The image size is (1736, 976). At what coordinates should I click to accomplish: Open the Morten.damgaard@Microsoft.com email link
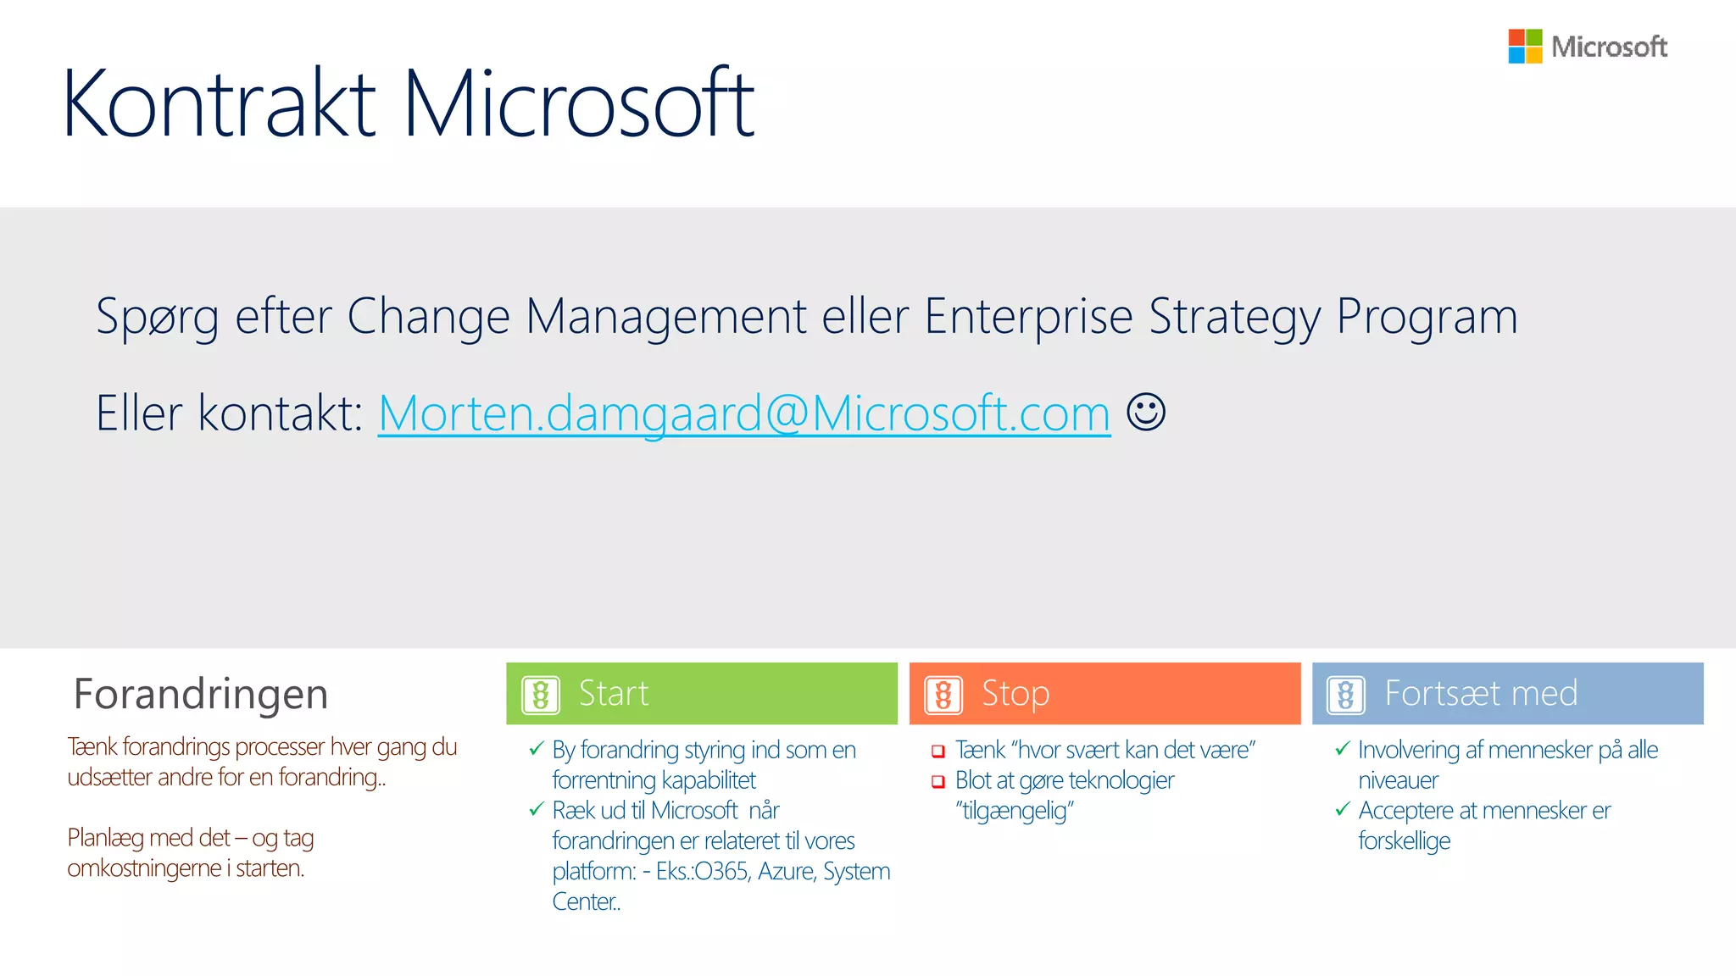pyautogui.click(x=743, y=413)
